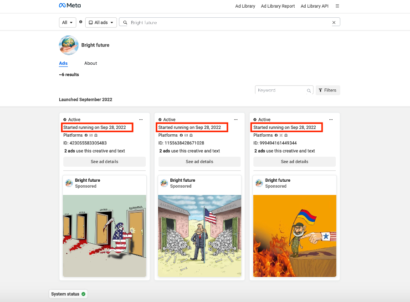The height and width of the screenshot is (302, 410).
Task: Click the info icon beside the All dropdown
Action: 81,22
